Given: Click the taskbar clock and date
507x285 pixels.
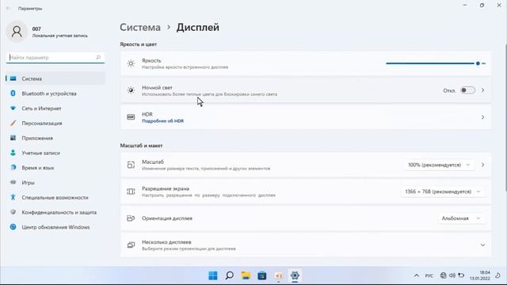Looking at the screenshot, I should pyautogui.click(x=480, y=275).
